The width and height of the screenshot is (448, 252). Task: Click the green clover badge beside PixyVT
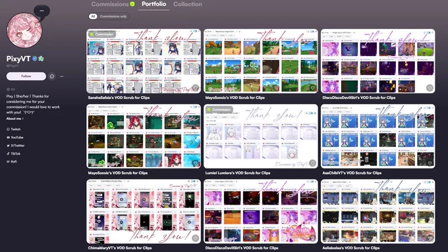click(x=41, y=59)
